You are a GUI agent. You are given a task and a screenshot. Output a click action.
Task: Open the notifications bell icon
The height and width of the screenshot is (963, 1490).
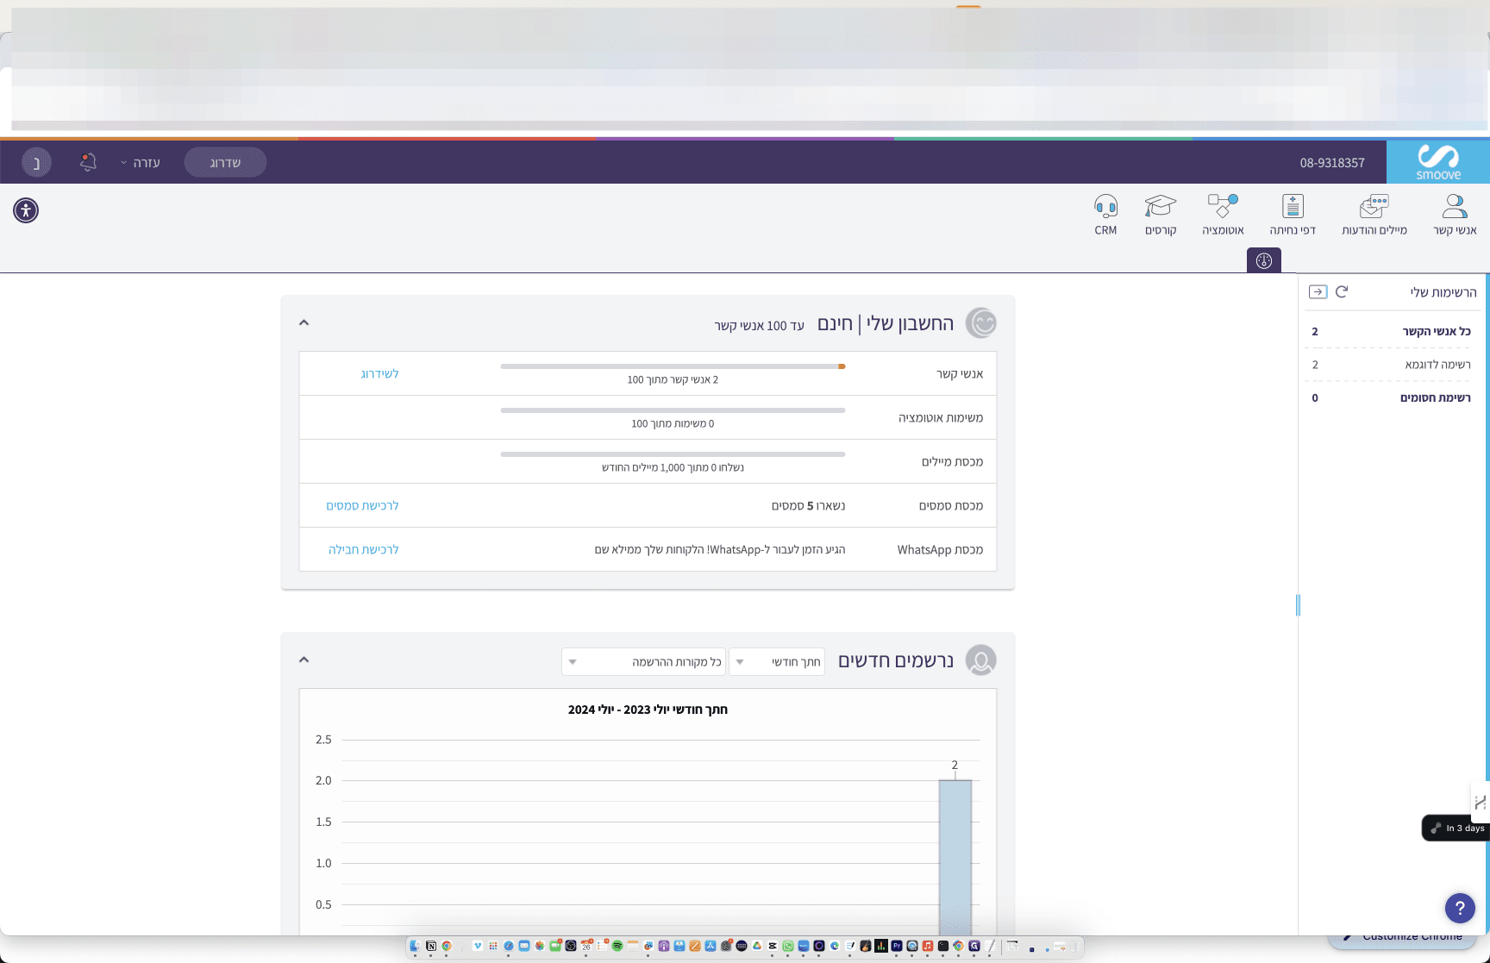(x=88, y=162)
